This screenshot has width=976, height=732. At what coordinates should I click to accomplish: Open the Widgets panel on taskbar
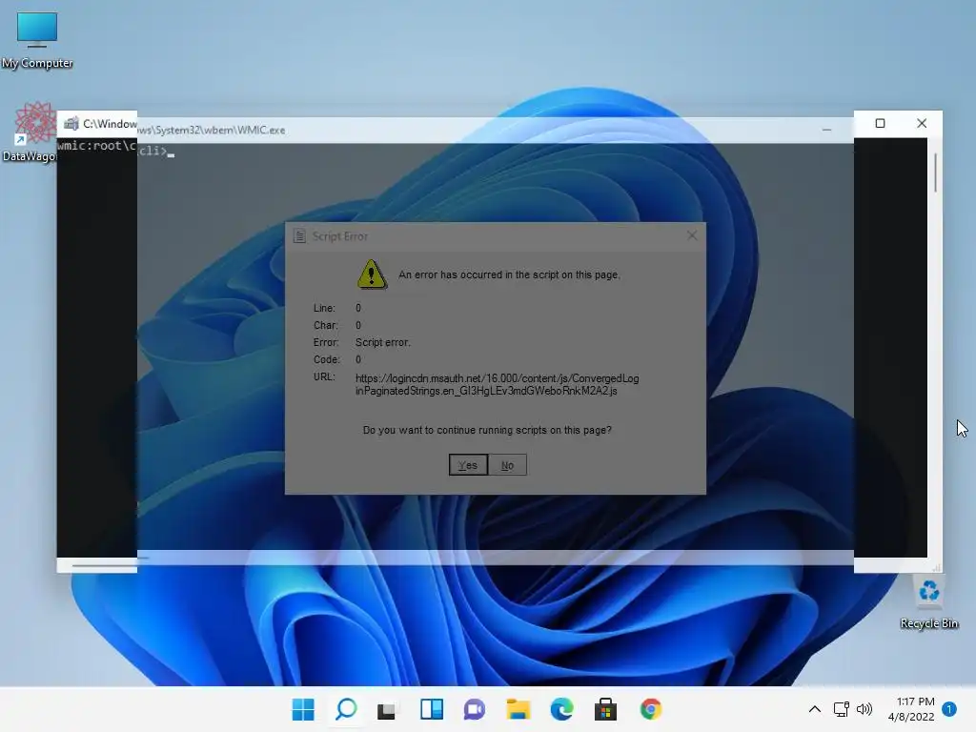tap(432, 709)
